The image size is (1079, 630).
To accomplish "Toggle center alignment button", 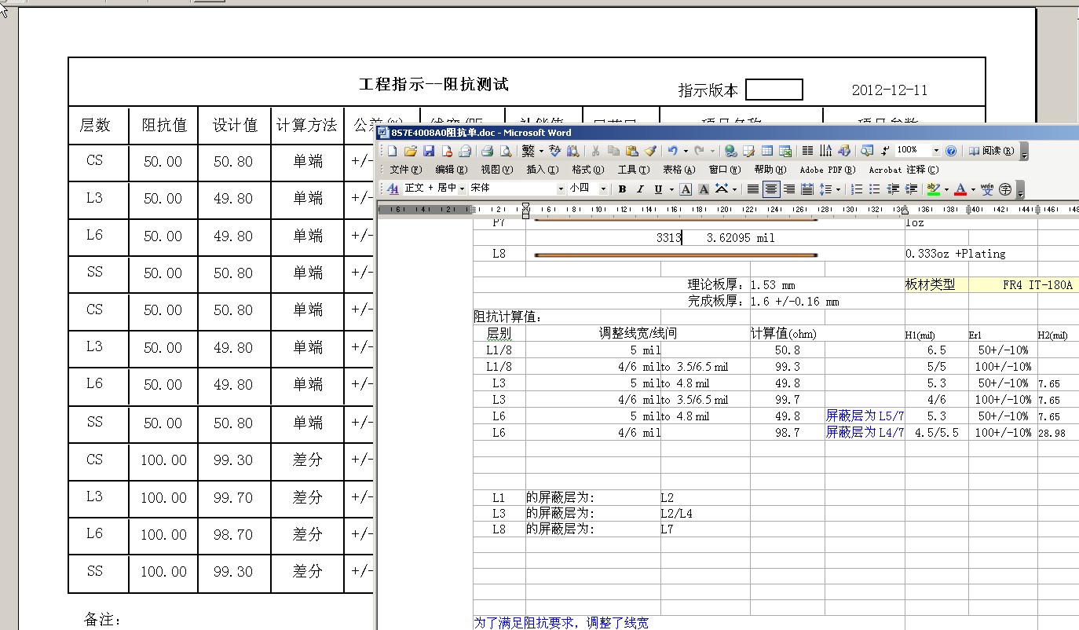I will tap(772, 189).
